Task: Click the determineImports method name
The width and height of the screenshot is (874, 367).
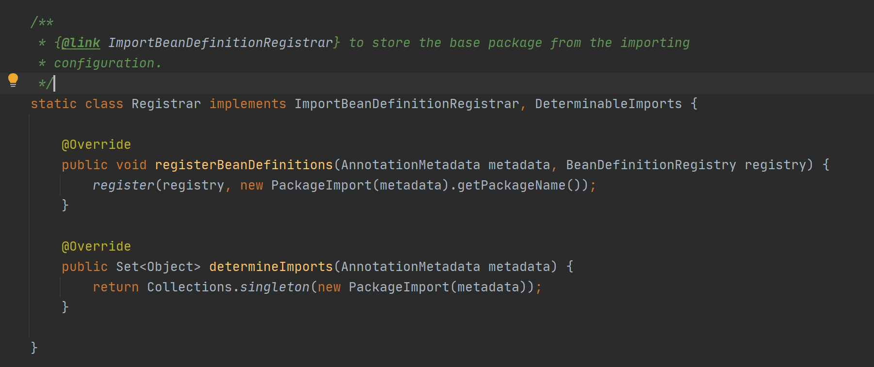Action: tap(271, 267)
